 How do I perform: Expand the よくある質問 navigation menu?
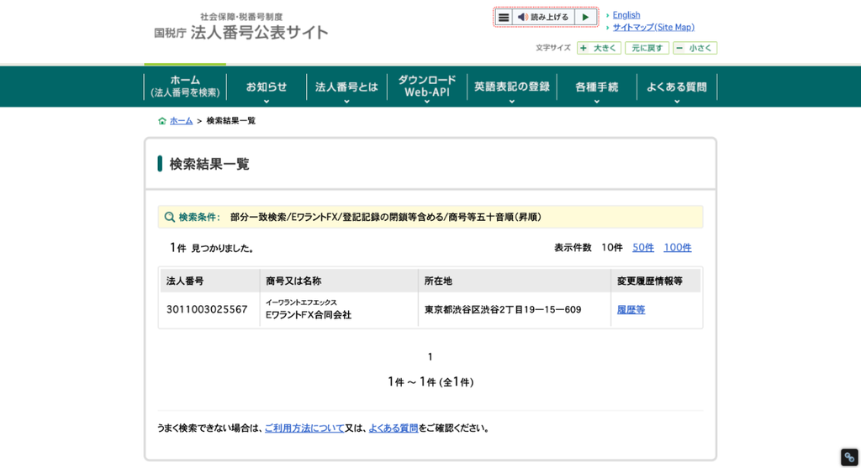pos(677,87)
